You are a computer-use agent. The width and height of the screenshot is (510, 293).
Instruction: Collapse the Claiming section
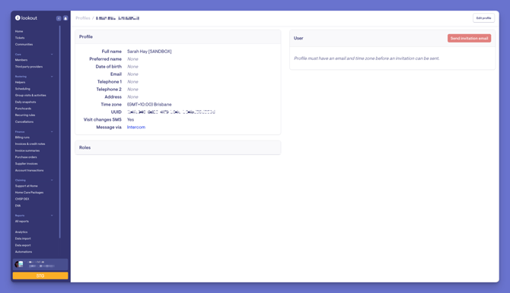click(52, 180)
